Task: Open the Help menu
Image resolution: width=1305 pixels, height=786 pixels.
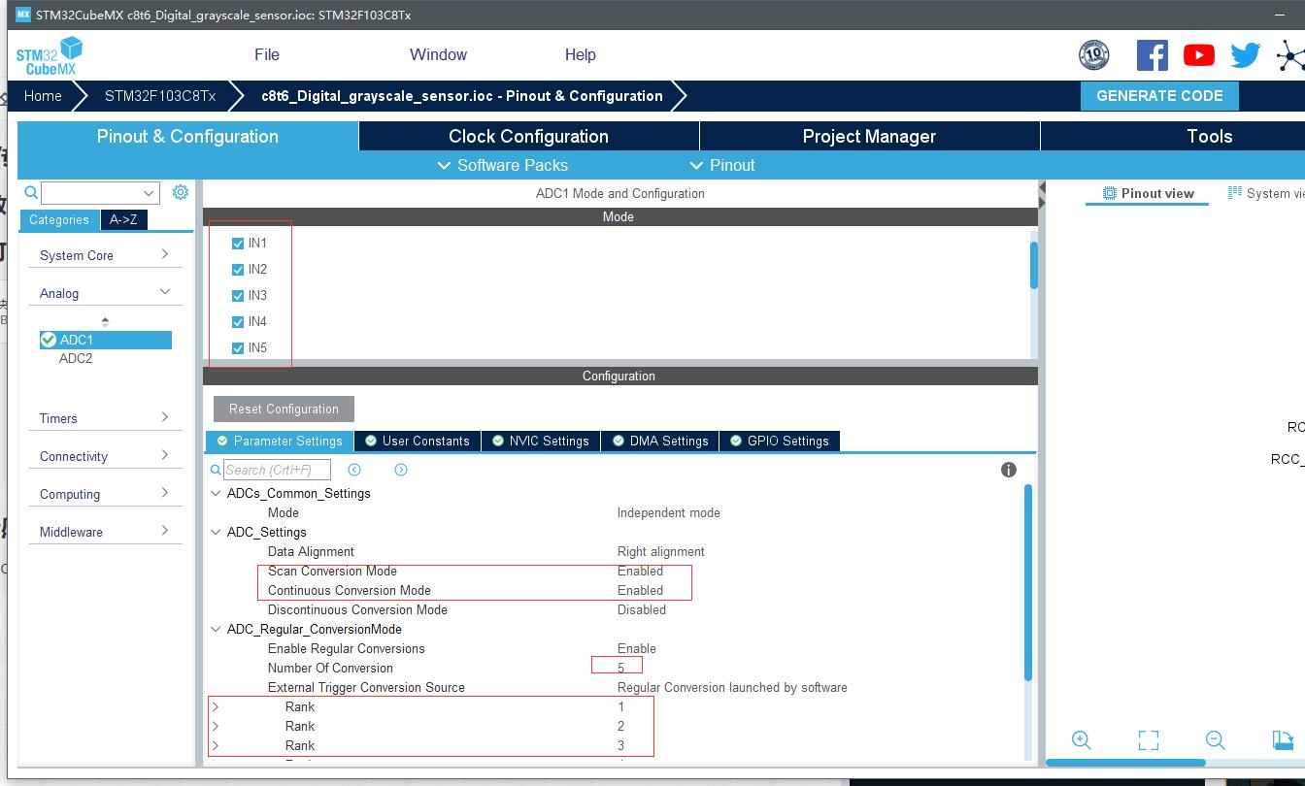Action: pyautogui.click(x=581, y=54)
